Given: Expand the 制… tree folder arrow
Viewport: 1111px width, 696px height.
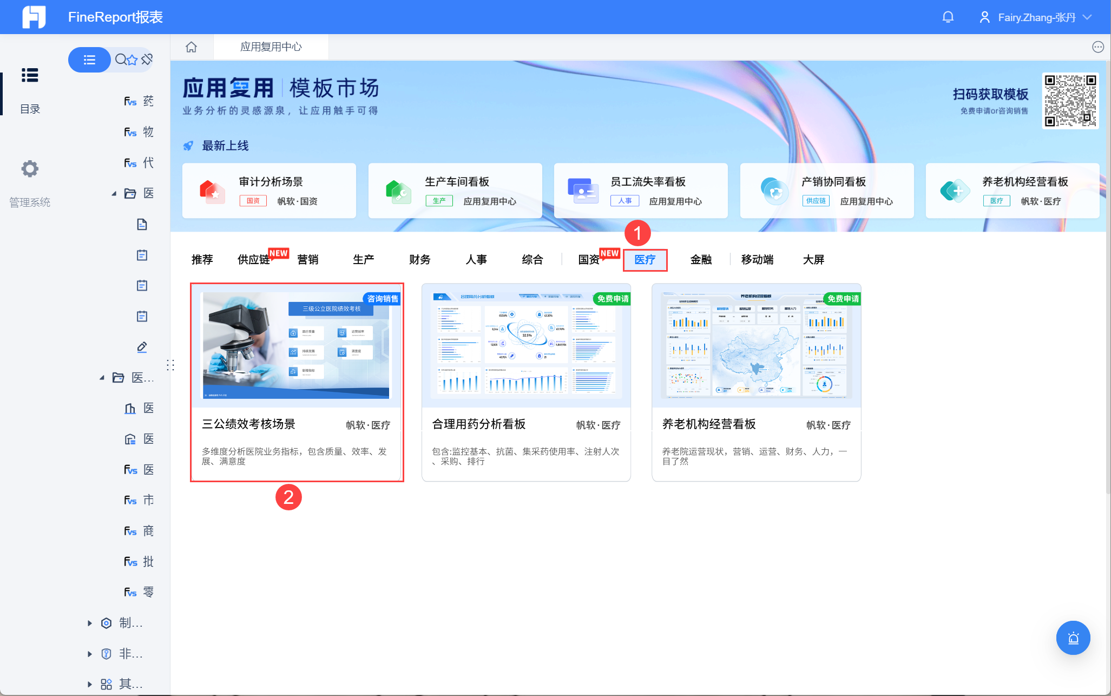Looking at the screenshot, I should tap(90, 623).
